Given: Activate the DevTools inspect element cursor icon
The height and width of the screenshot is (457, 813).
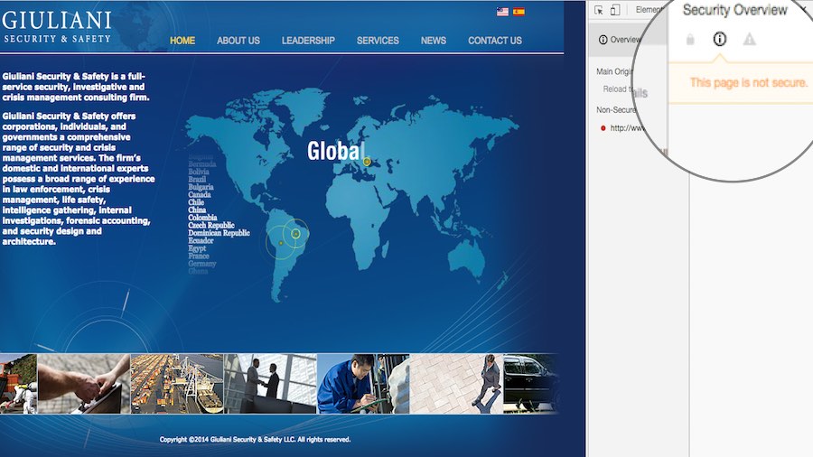Looking at the screenshot, I should [598, 10].
